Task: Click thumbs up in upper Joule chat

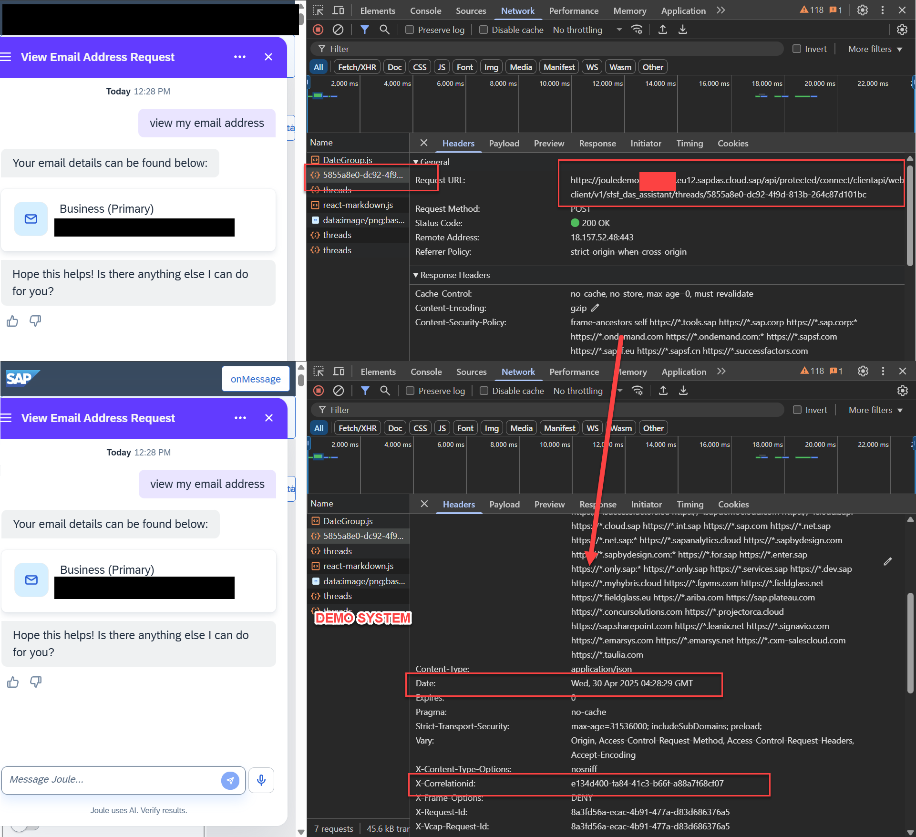Action: tap(12, 321)
